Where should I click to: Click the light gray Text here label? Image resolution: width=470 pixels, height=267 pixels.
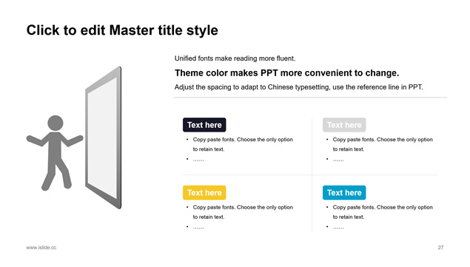(x=344, y=125)
